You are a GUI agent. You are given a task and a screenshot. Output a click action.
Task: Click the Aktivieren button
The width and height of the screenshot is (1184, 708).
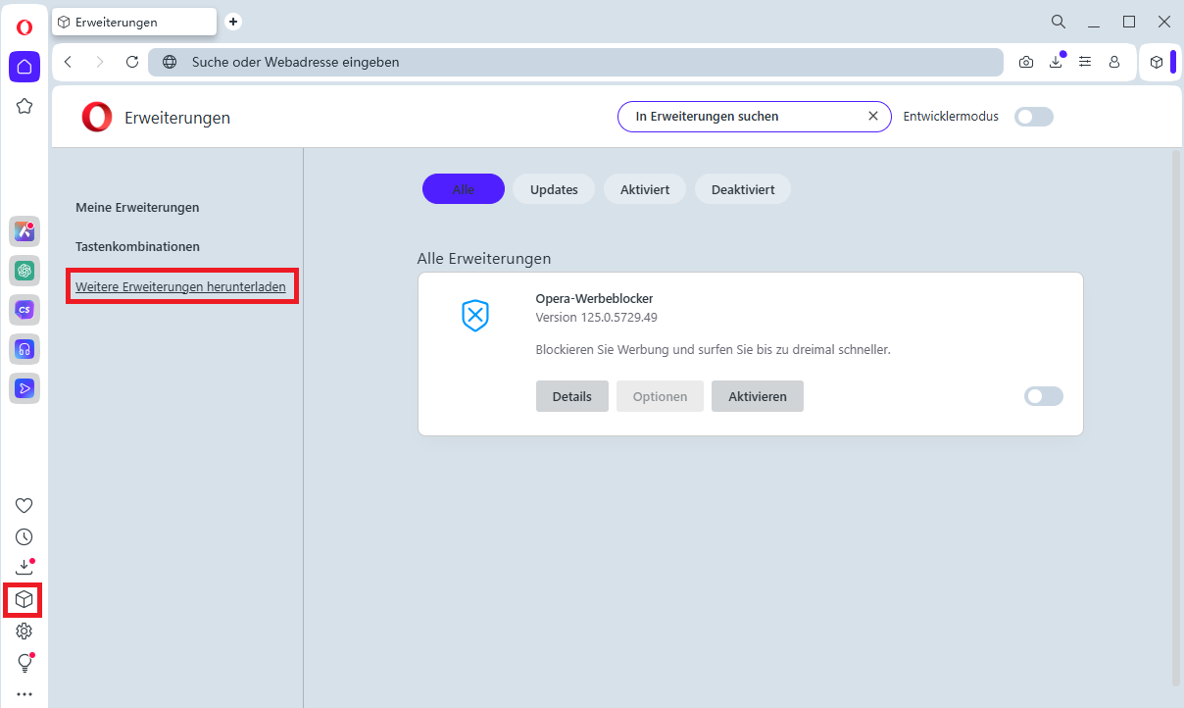pyautogui.click(x=757, y=396)
